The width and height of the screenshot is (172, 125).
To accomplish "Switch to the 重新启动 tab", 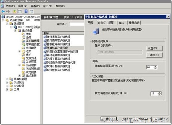I will point(134,23).
